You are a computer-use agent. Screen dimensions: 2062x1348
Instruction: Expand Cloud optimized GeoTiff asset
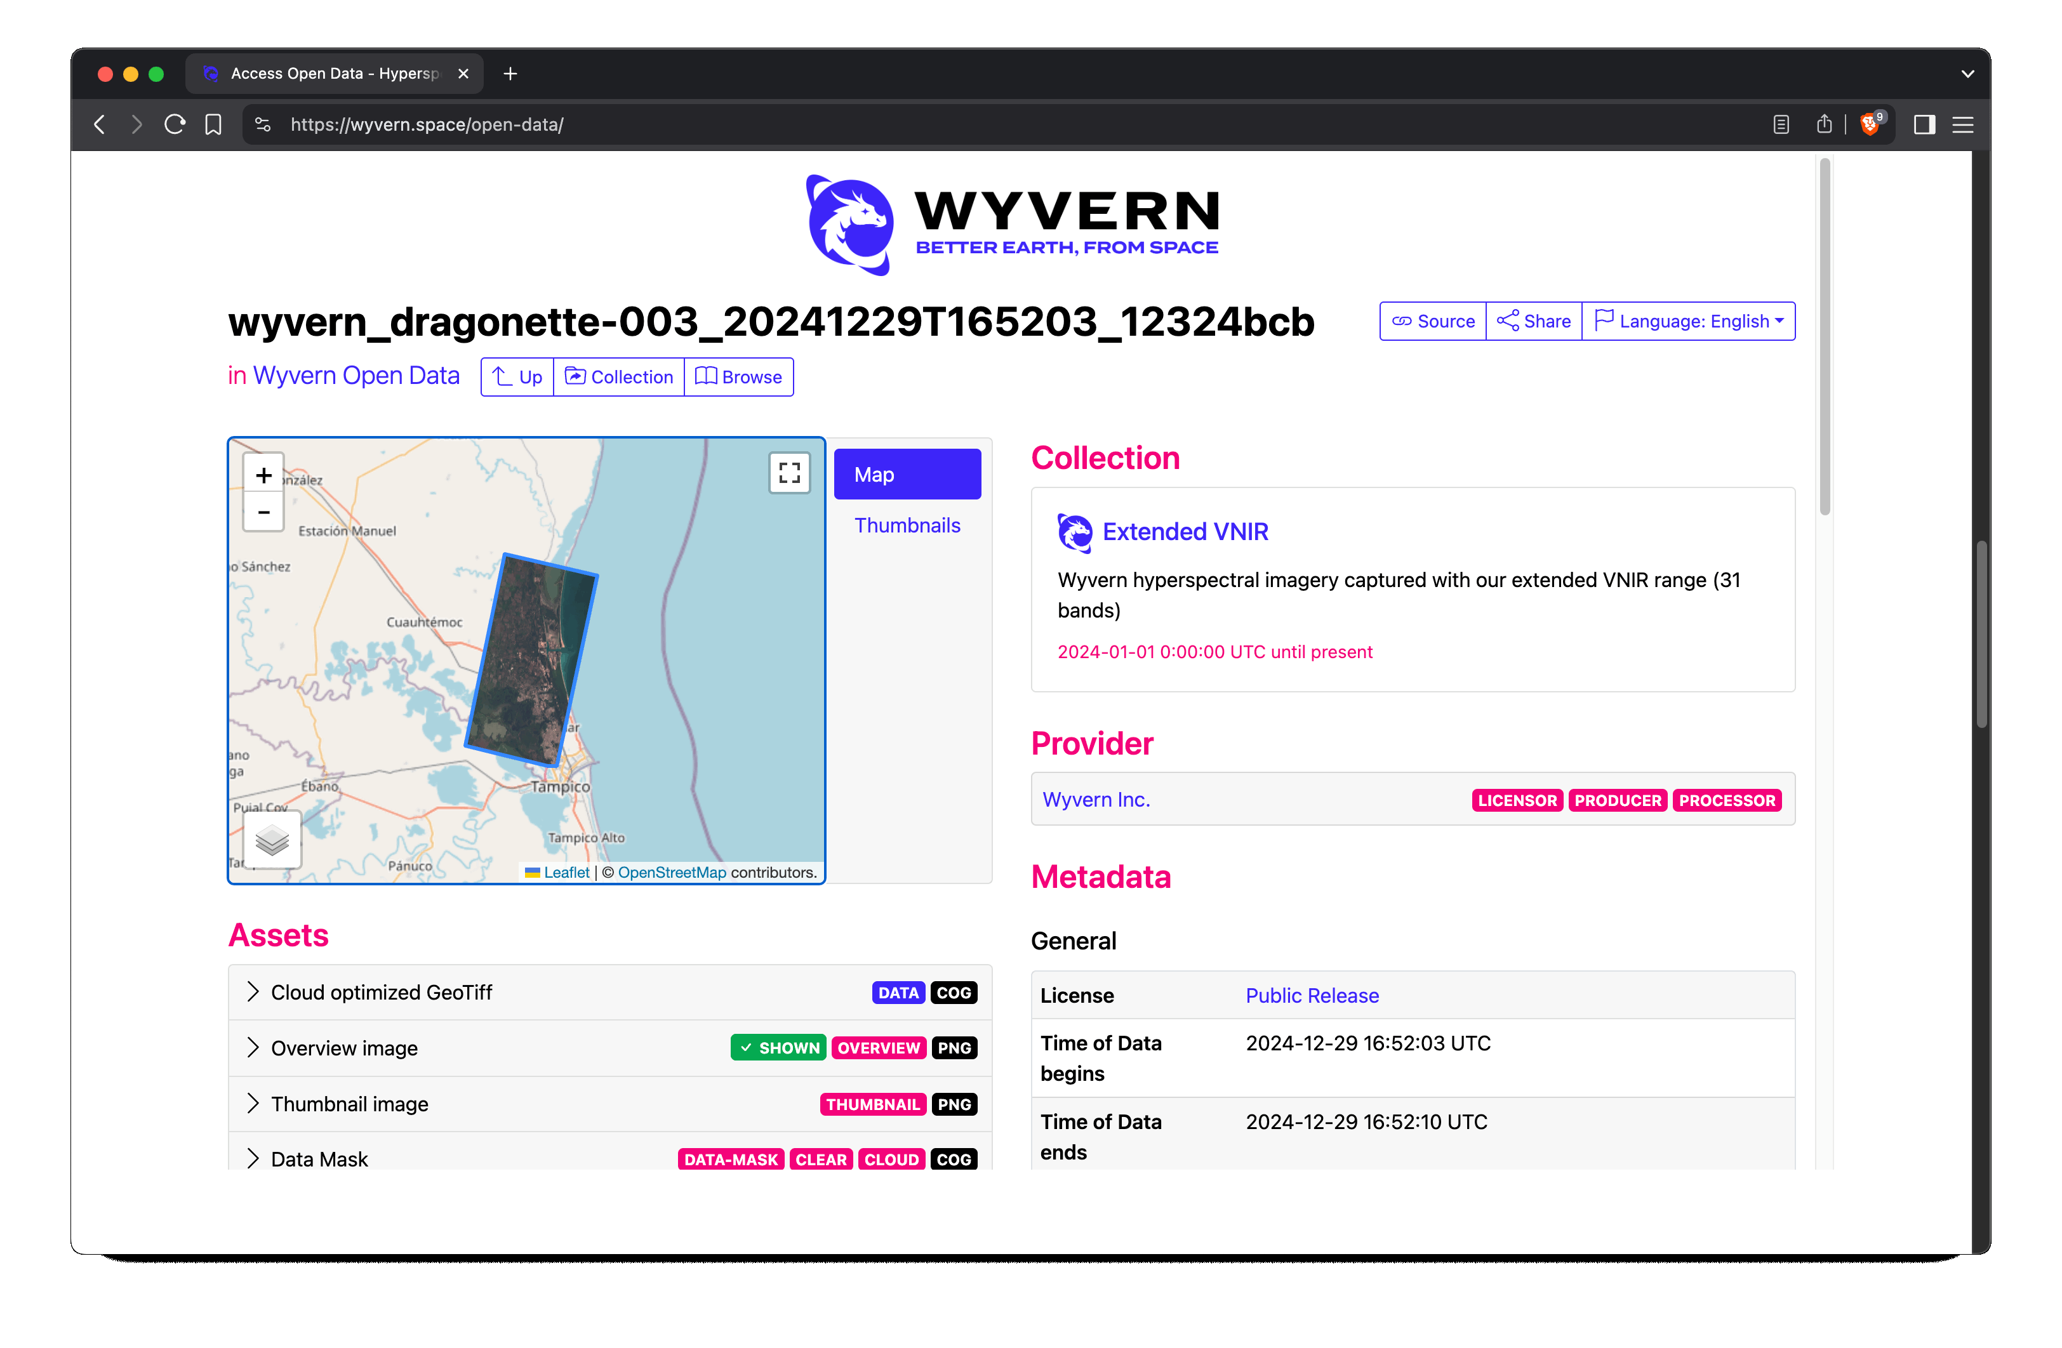point(252,992)
